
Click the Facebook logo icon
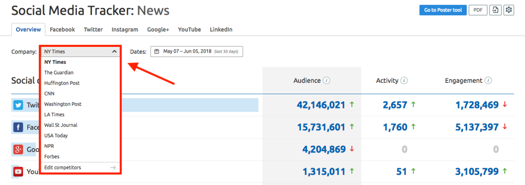click(18, 127)
